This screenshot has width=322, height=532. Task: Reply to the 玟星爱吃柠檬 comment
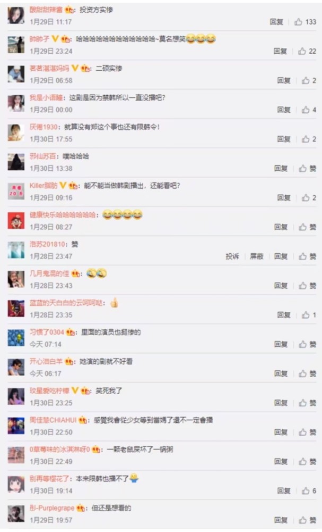(x=281, y=403)
